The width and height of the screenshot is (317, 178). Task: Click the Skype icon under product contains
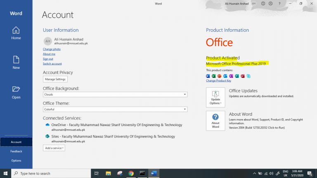click(248, 76)
